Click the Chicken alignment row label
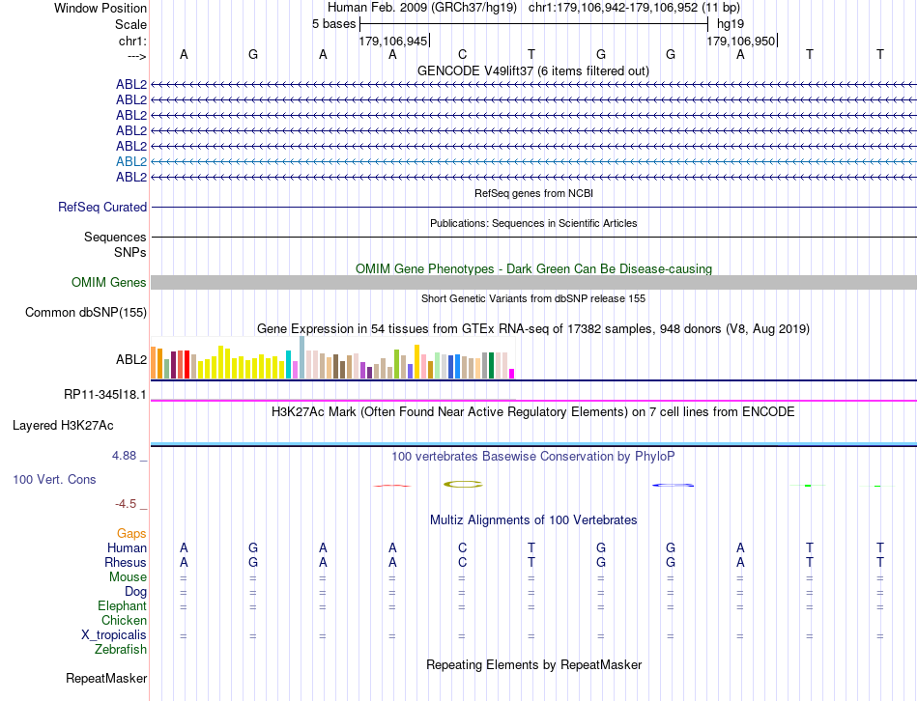918x701 pixels. [124, 620]
